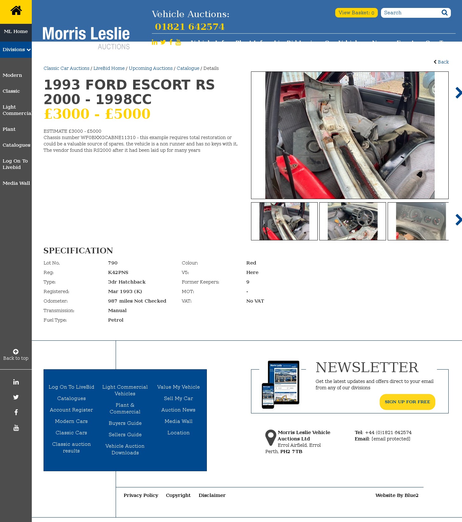
Task: Open footer Classic Cars link
Action: tap(71, 433)
